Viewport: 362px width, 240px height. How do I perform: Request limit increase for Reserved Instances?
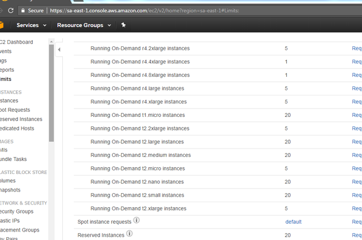(x=357, y=235)
